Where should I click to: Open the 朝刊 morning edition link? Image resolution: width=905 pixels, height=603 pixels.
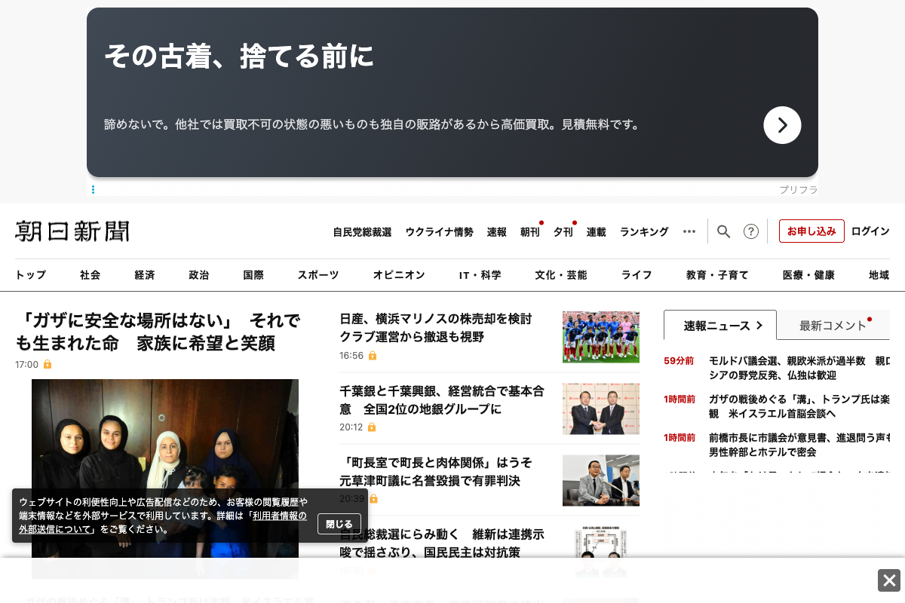tap(529, 232)
